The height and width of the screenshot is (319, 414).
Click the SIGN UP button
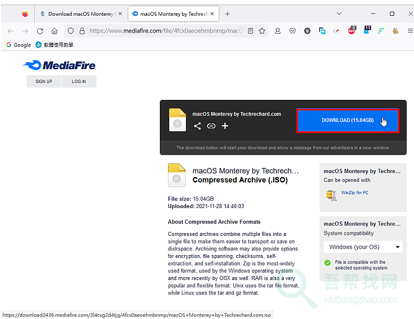click(x=44, y=81)
